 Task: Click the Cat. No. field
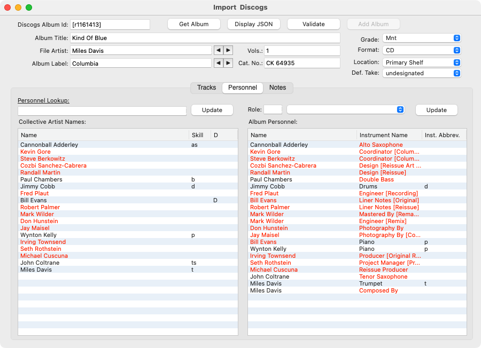click(302, 63)
